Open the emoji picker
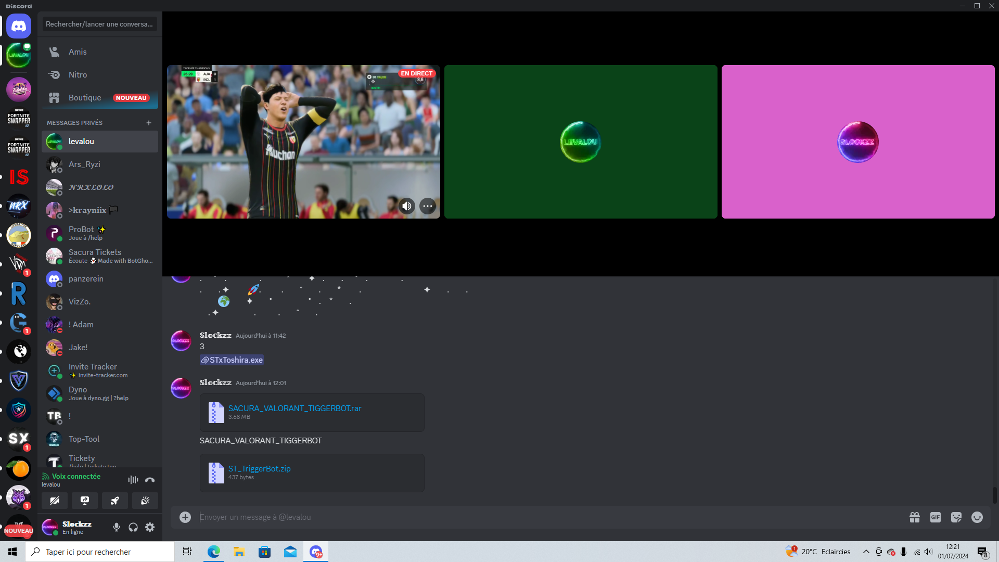This screenshot has height=562, width=999. click(977, 517)
